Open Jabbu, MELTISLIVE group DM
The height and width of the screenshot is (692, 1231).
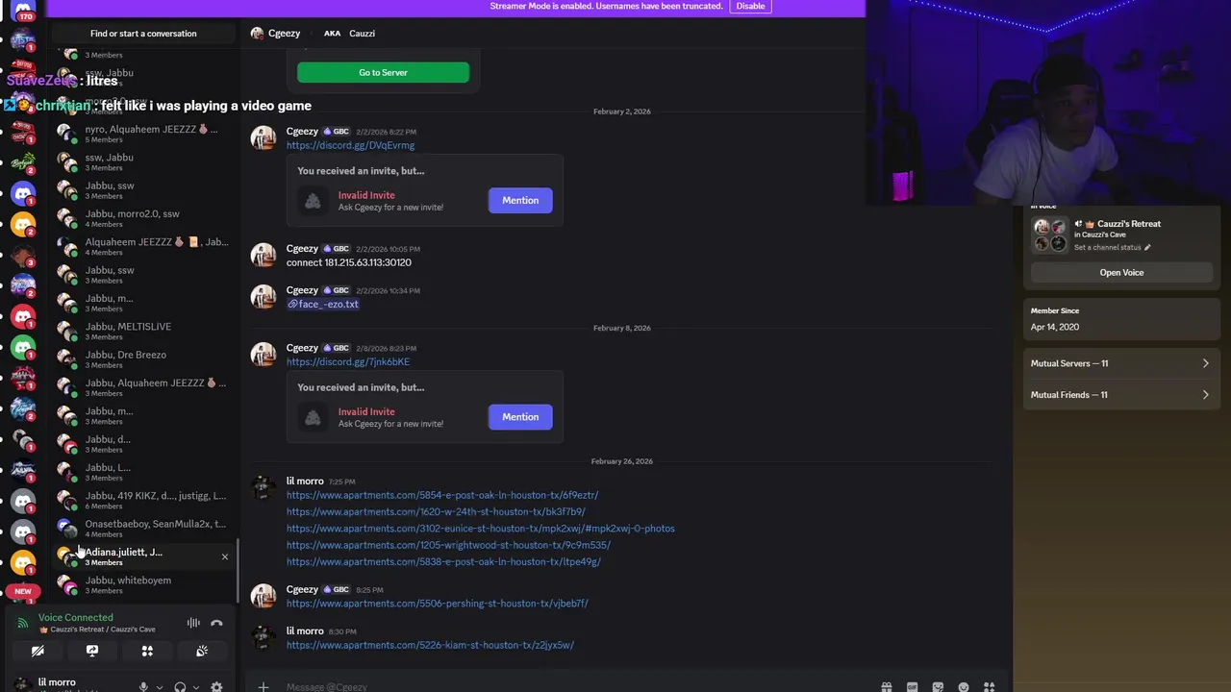click(x=142, y=331)
